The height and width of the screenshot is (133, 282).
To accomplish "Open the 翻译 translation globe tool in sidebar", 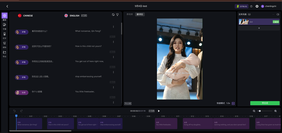I will click(5, 16).
